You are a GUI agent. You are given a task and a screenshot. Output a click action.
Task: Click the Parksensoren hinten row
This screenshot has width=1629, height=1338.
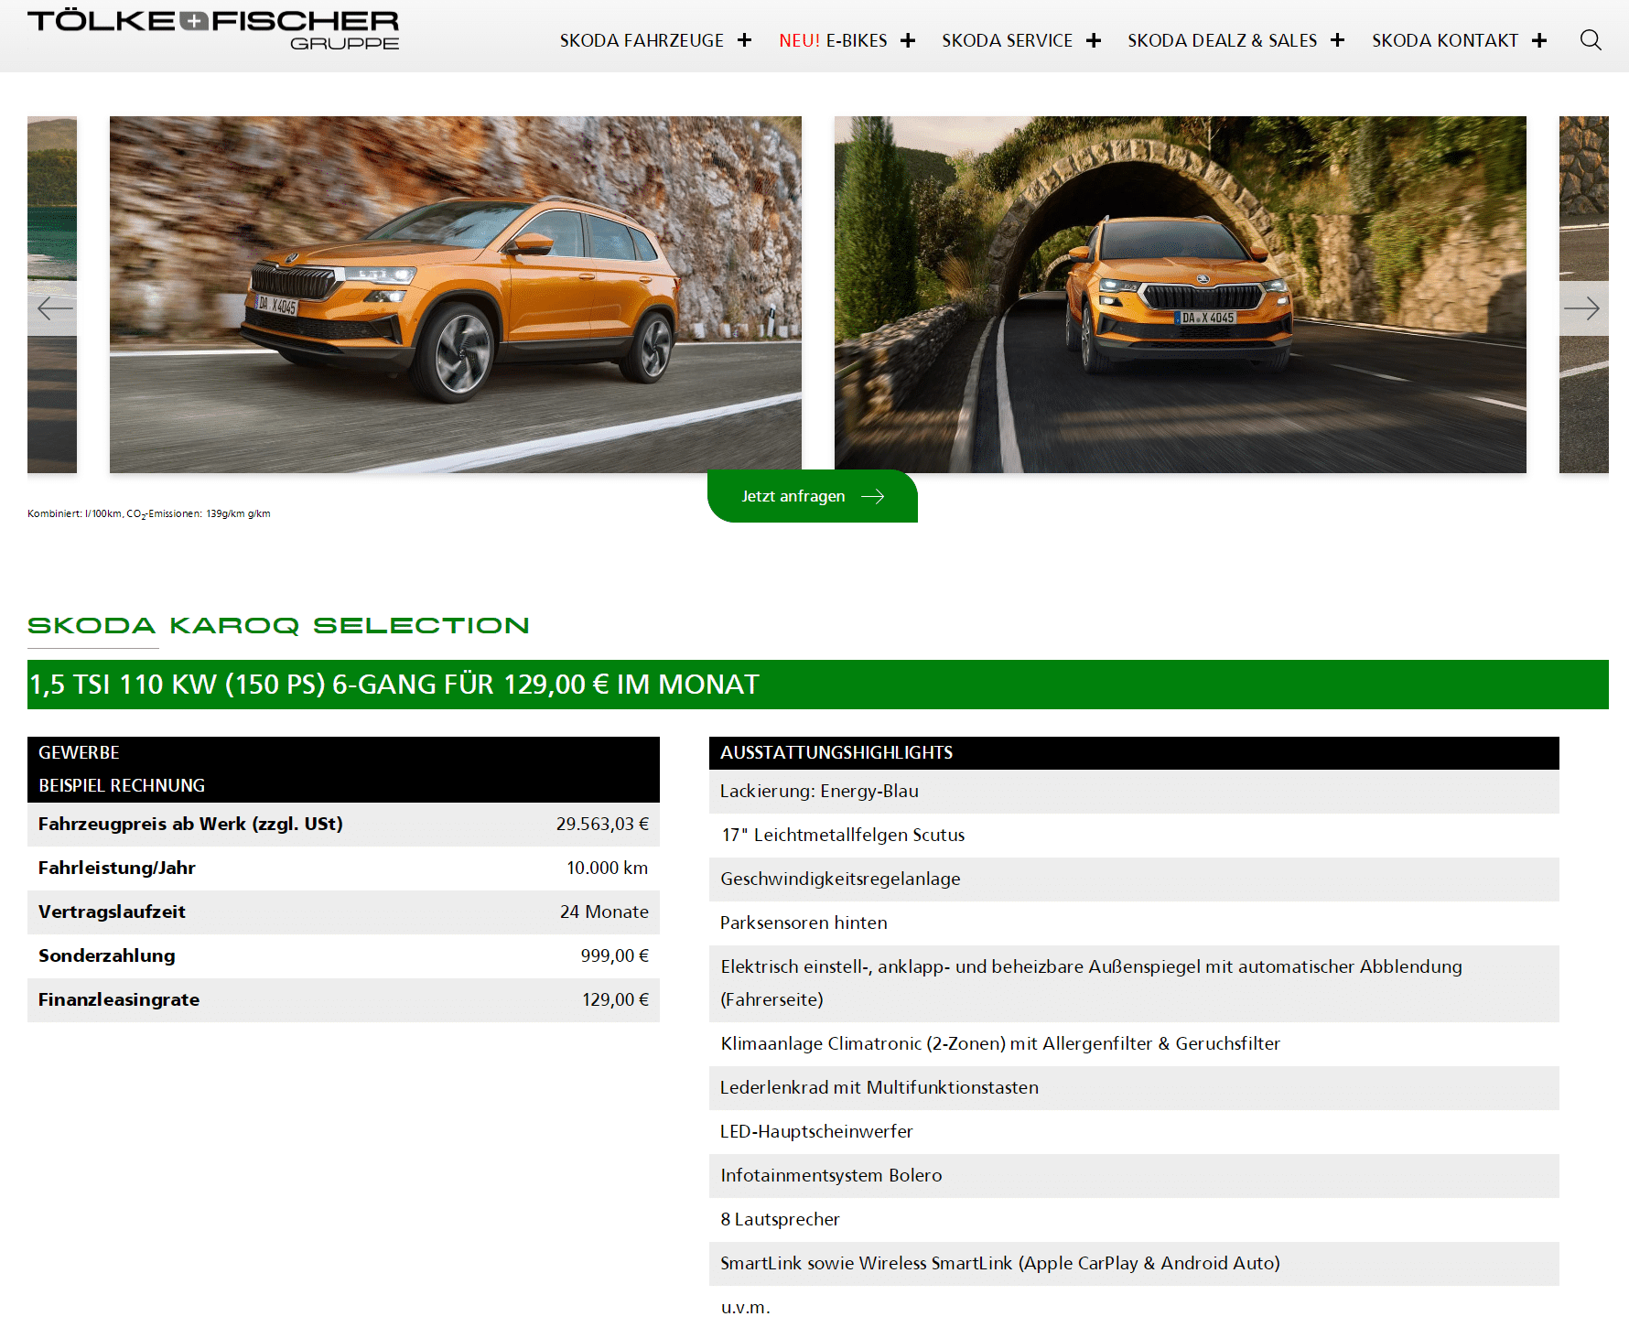[1134, 923]
